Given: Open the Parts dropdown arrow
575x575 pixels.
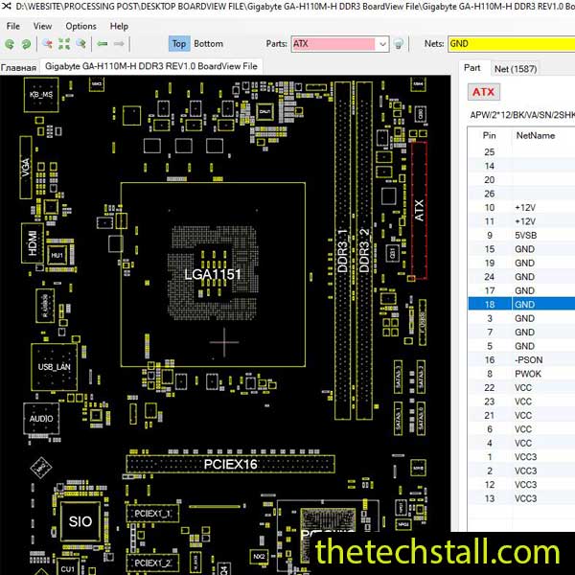Looking at the screenshot, I should click(382, 44).
